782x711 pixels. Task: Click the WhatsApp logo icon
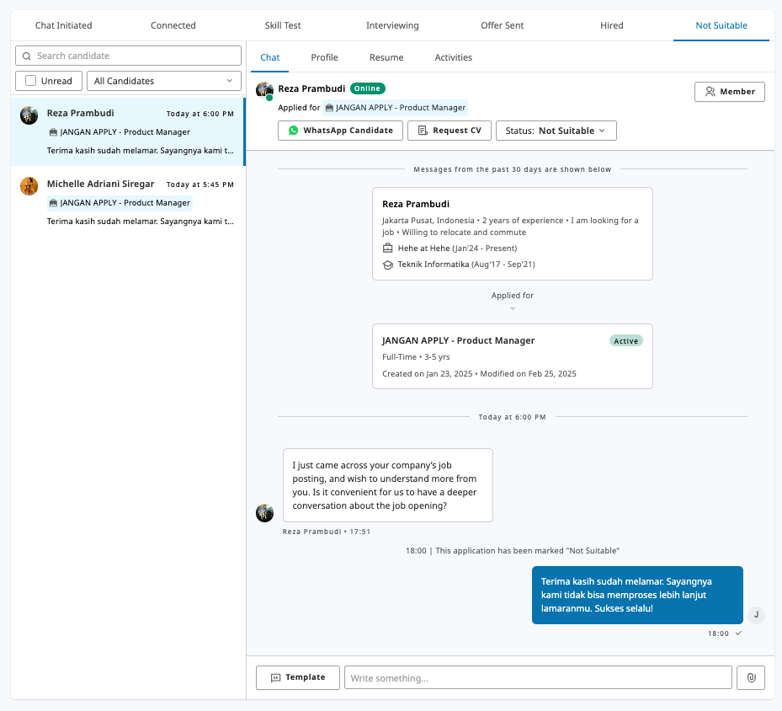click(293, 131)
